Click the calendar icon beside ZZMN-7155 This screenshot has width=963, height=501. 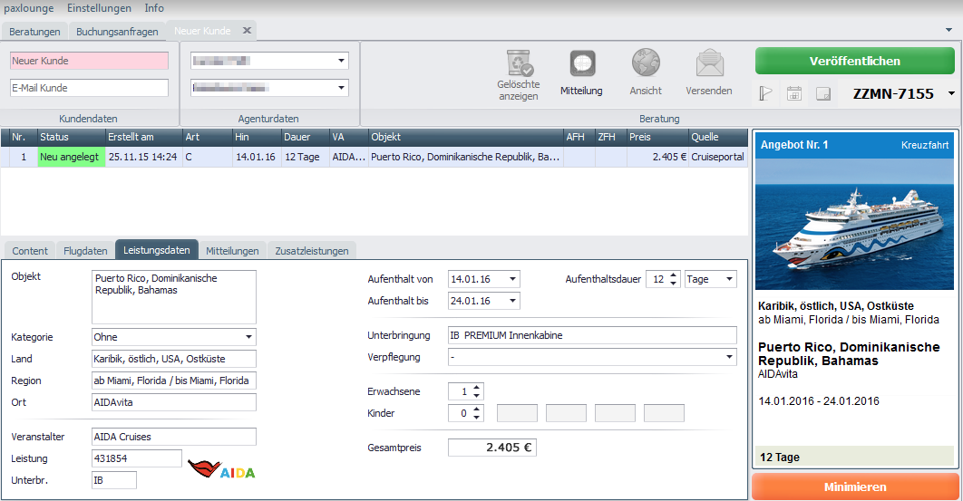pos(794,93)
